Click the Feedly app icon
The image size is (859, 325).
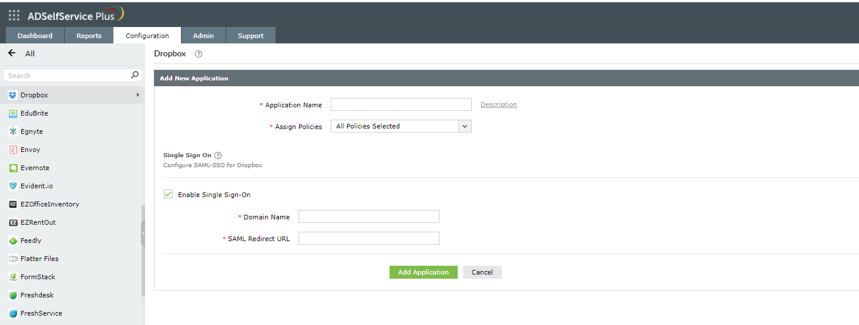pyautogui.click(x=13, y=241)
